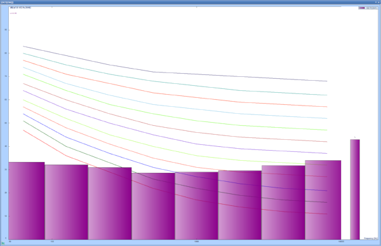Minimize the chart window
The height and width of the screenshot is (246, 381).
coord(376,2)
